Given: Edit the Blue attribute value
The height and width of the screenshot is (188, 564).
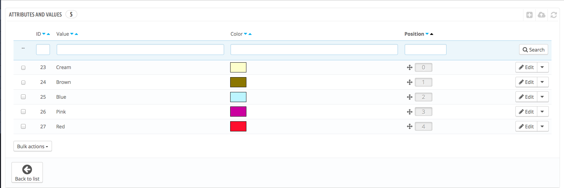Looking at the screenshot, I should (526, 97).
